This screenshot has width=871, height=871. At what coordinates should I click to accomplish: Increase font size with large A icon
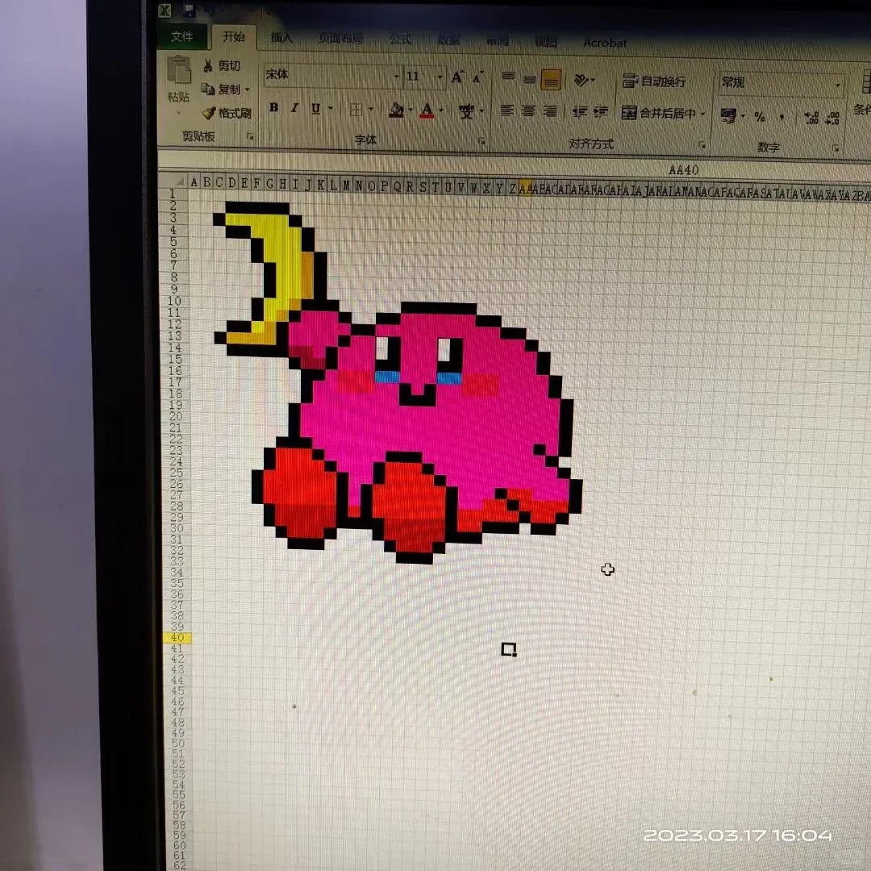[x=457, y=77]
